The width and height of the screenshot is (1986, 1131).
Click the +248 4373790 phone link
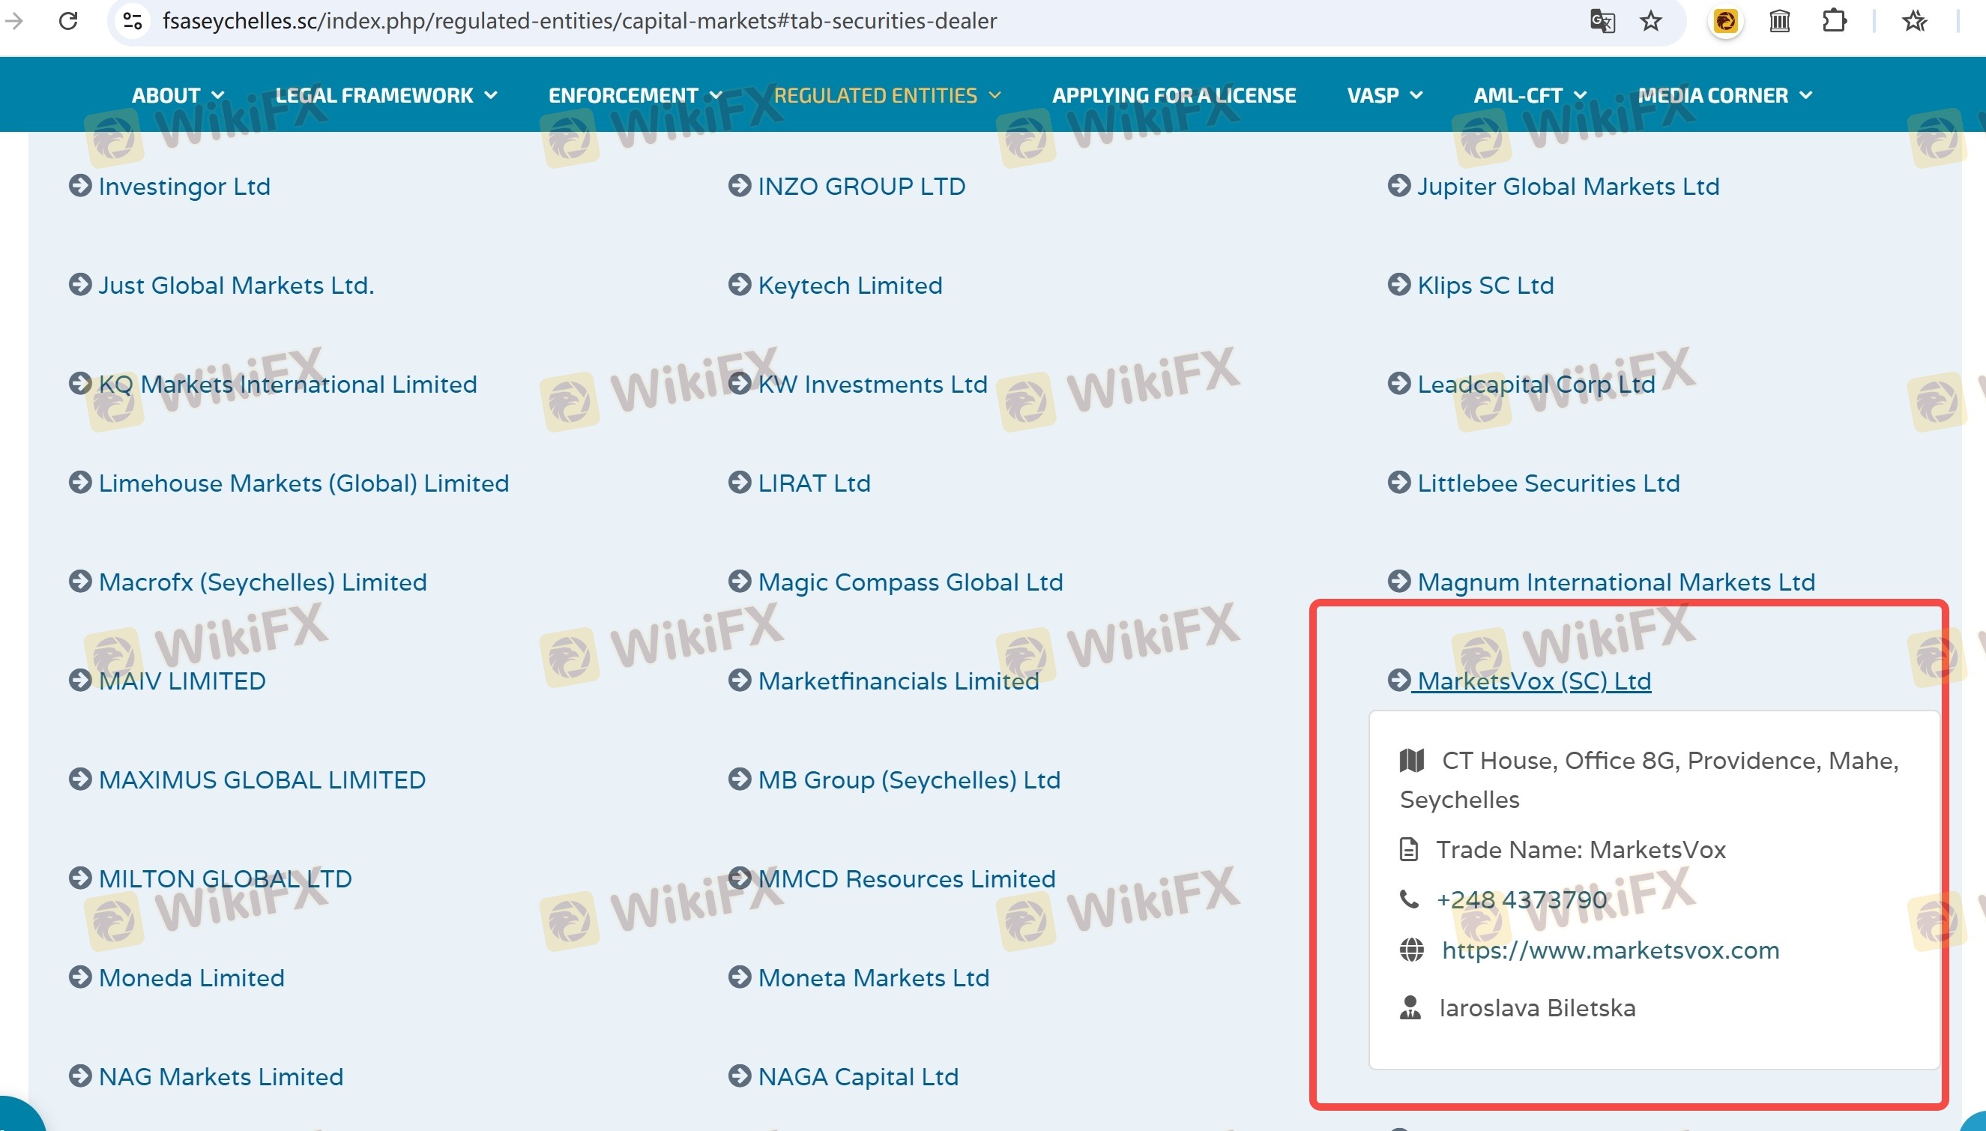[1521, 899]
